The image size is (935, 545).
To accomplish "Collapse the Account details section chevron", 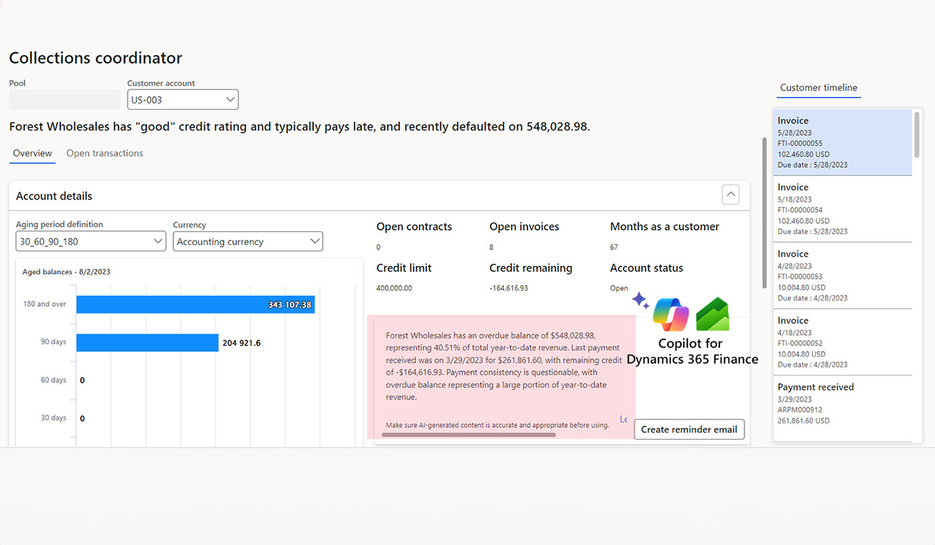I will [x=731, y=195].
